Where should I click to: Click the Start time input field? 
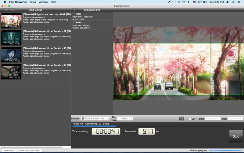point(213,119)
